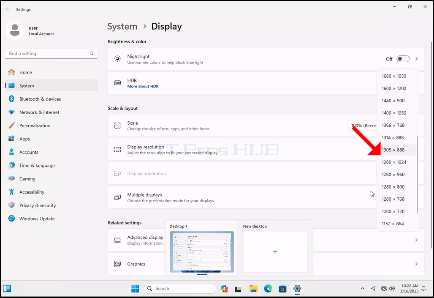
Task: Open Privacy & security settings
Action: pyautogui.click(x=51, y=205)
